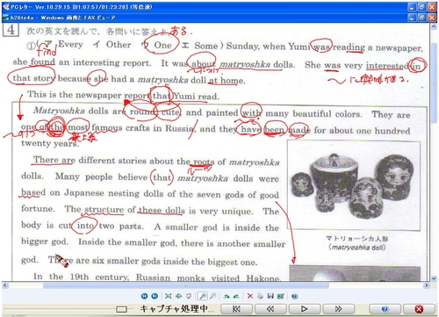Select the best fit icon

(x=168, y=296)
